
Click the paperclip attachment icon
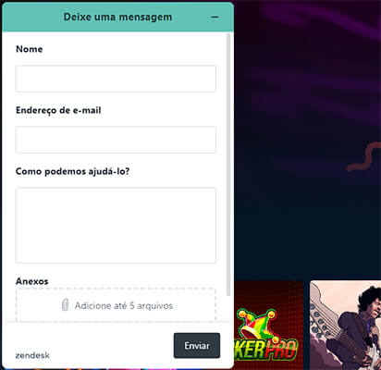coord(65,305)
